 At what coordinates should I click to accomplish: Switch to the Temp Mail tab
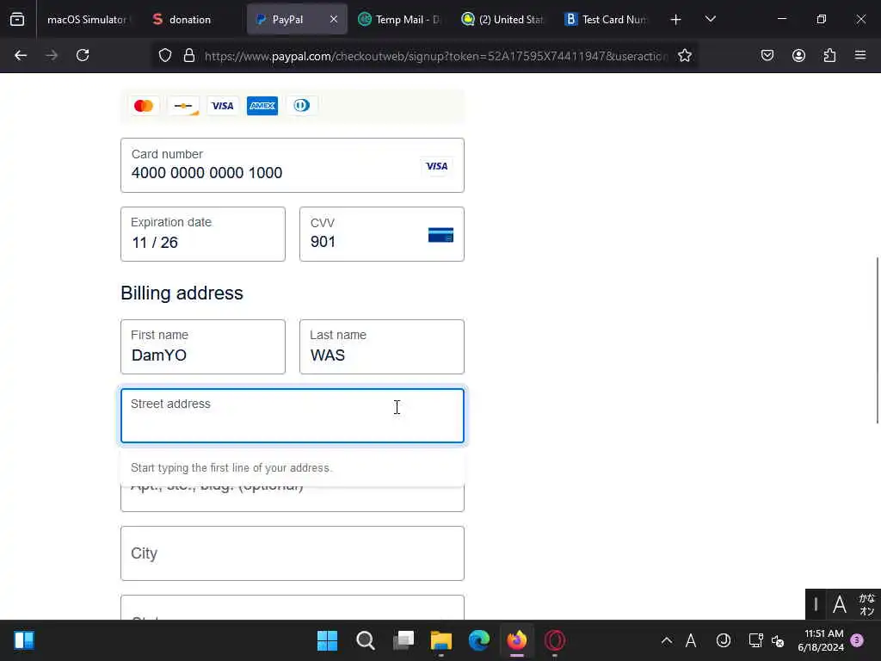coord(399,19)
